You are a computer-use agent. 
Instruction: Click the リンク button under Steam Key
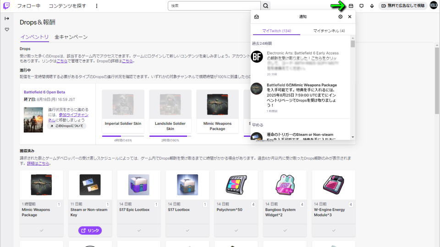(90, 231)
